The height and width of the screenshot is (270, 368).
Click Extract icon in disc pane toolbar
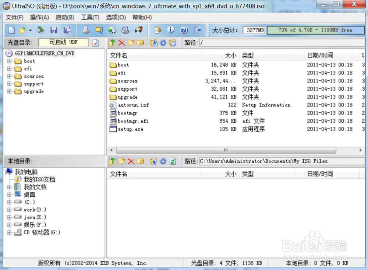154,43
